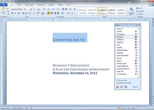Create New Style button in Styles pane

[x=117, y=87]
